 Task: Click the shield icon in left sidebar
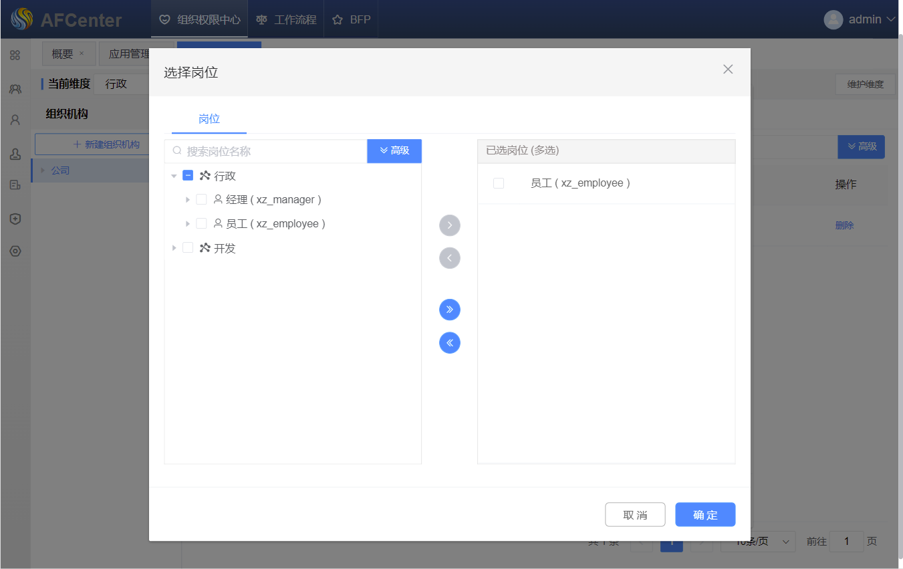[15, 219]
